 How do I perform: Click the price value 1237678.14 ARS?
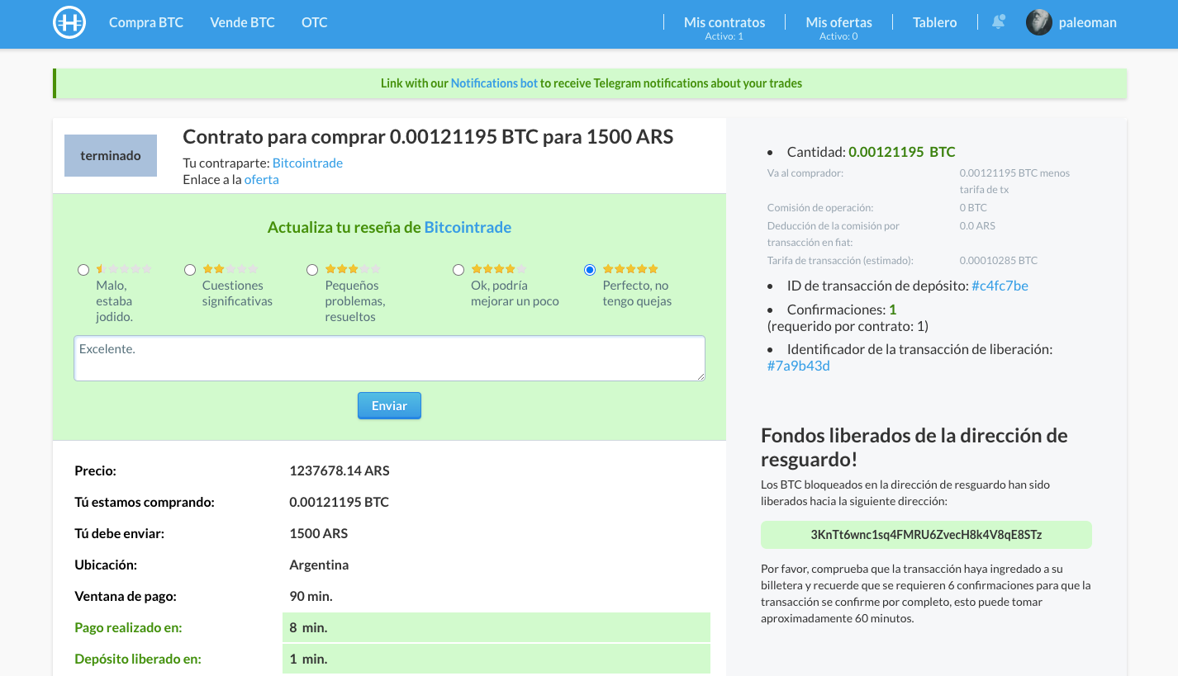(340, 471)
